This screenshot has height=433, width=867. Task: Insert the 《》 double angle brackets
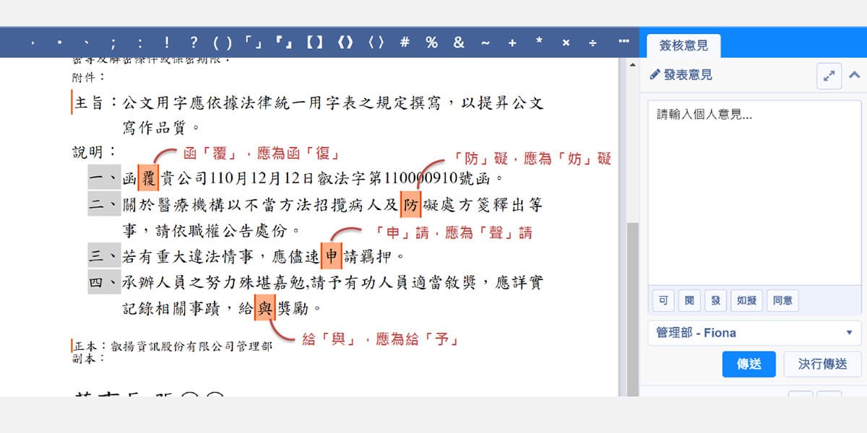(x=345, y=43)
